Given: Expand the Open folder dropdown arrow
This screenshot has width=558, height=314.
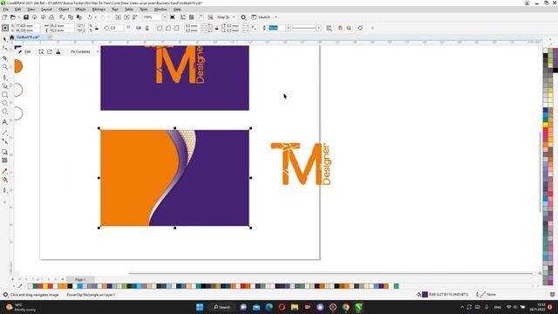Looking at the screenshot, I should pyautogui.click(x=18, y=17).
